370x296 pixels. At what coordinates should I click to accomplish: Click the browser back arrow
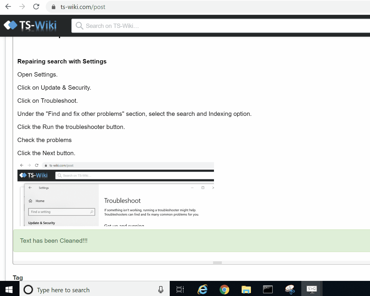tap(8, 7)
